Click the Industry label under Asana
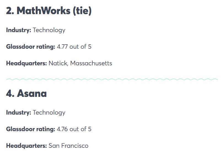The width and height of the screenshot is (223, 158). [18, 113]
